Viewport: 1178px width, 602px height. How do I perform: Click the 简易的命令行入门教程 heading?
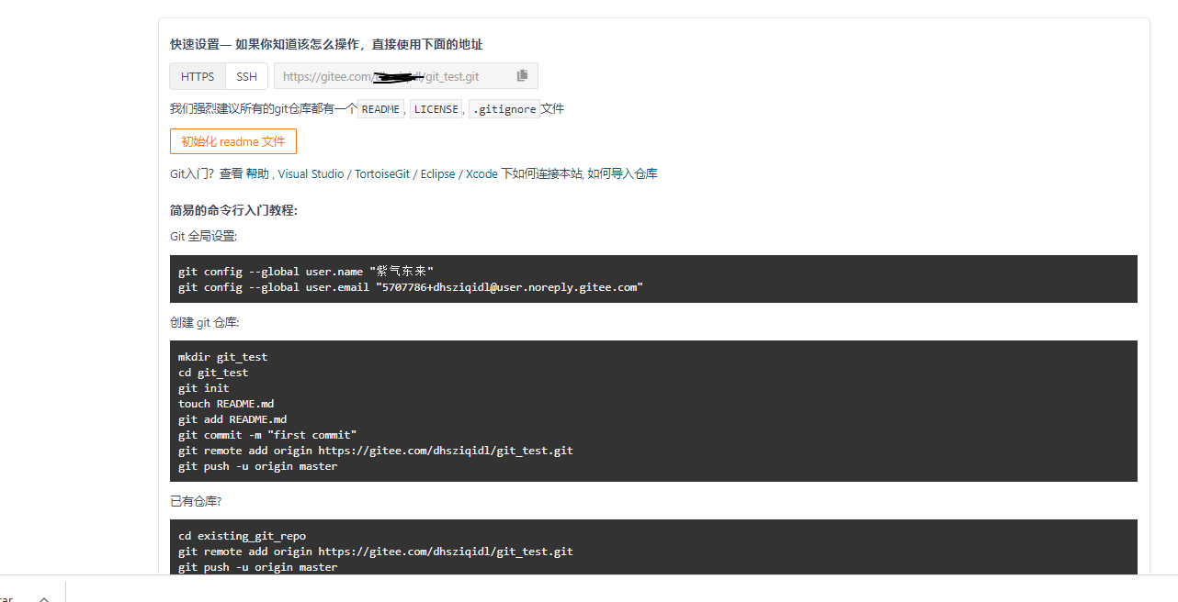click(x=233, y=210)
